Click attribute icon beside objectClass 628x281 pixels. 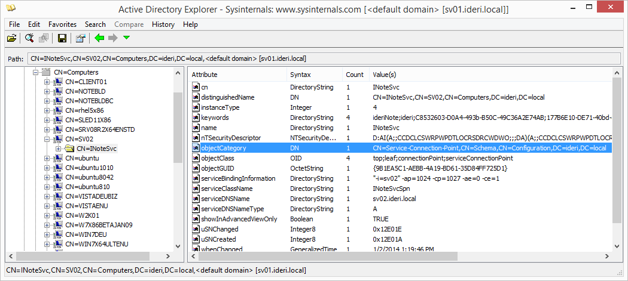point(196,158)
